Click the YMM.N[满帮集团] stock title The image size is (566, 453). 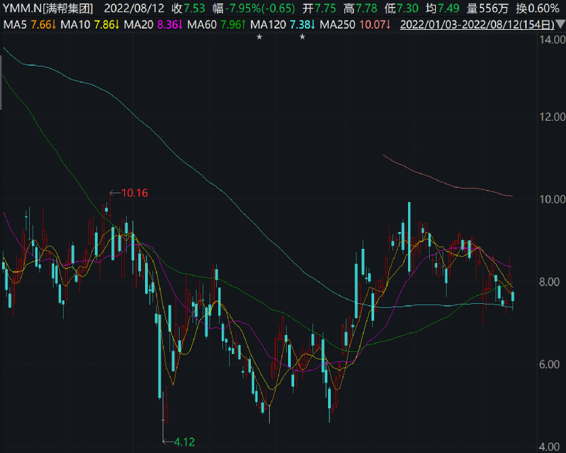[x=47, y=9]
